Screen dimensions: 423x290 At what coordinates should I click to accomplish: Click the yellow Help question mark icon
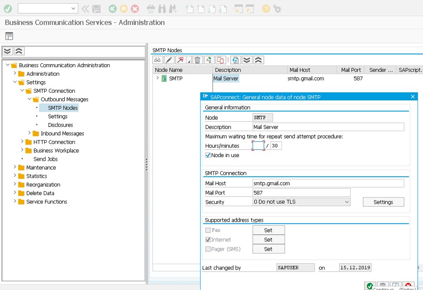(x=266, y=9)
